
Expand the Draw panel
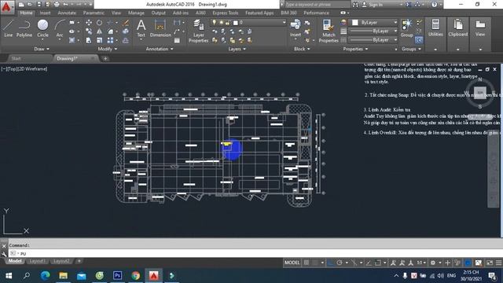42,49
